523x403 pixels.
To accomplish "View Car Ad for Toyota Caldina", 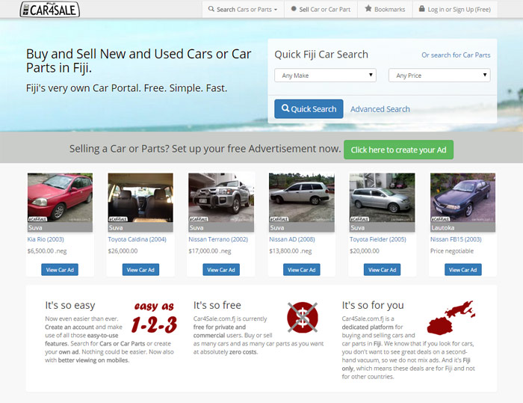I will click(140, 270).
